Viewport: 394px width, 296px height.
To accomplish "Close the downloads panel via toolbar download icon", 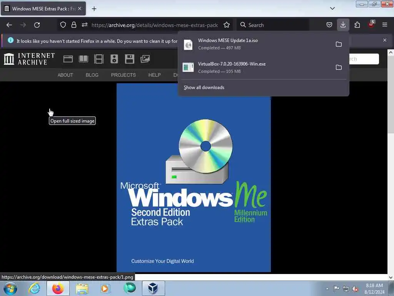I will tap(343, 25).
